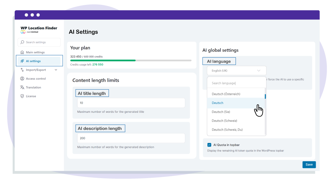
Task: Click the Translation language icon
Action: click(22, 87)
